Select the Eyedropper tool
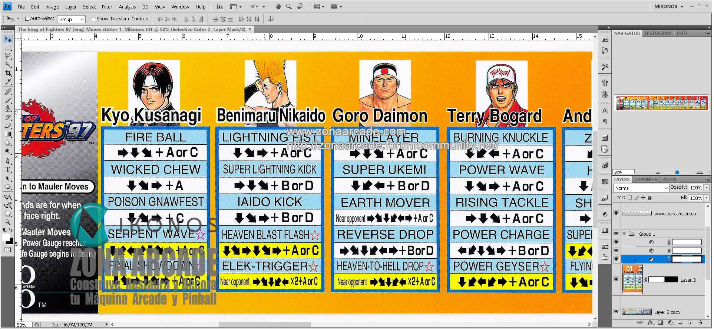This screenshot has height=329, width=714. pos(8,81)
